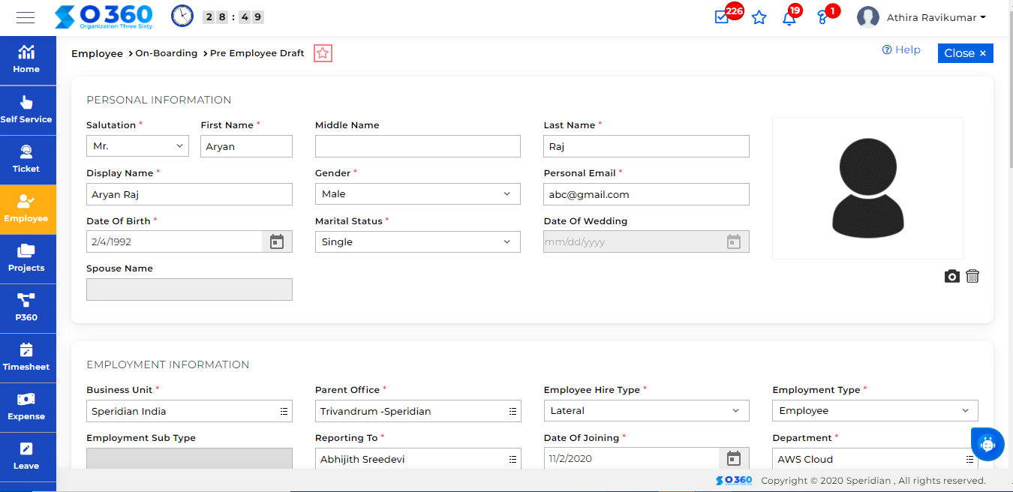Open the Employee Hire Type dropdown
The height and width of the screenshot is (492, 1013).
(x=646, y=410)
